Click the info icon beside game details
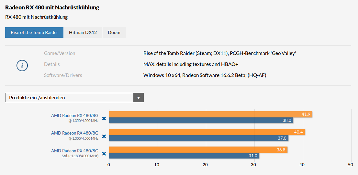 22,65
